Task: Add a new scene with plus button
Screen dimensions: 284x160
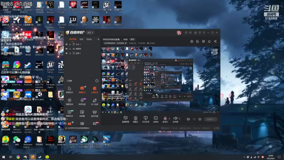Action: click(98, 39)
